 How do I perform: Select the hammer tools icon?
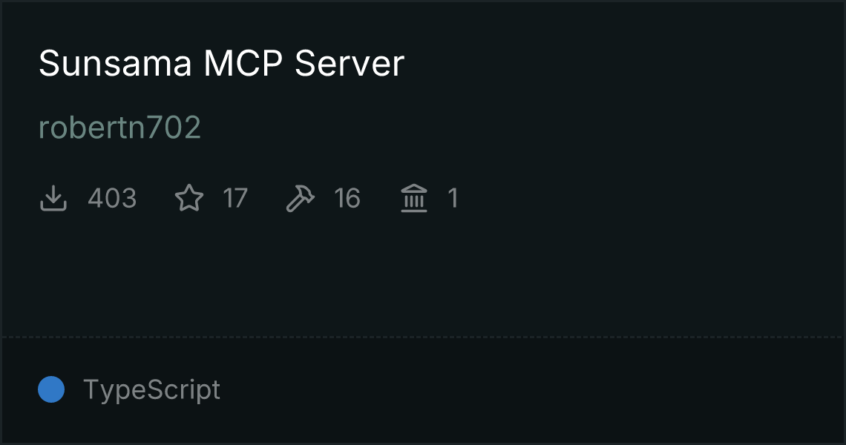[300, 198]
